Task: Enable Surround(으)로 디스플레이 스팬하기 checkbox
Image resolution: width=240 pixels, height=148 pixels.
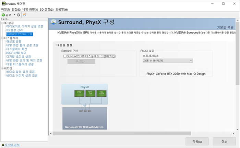Action: (x=65, y=56)
